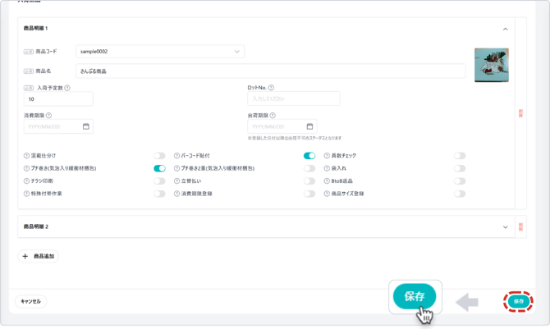Click the 商品名 field containing さんぷる商品

tap(270, 71)
